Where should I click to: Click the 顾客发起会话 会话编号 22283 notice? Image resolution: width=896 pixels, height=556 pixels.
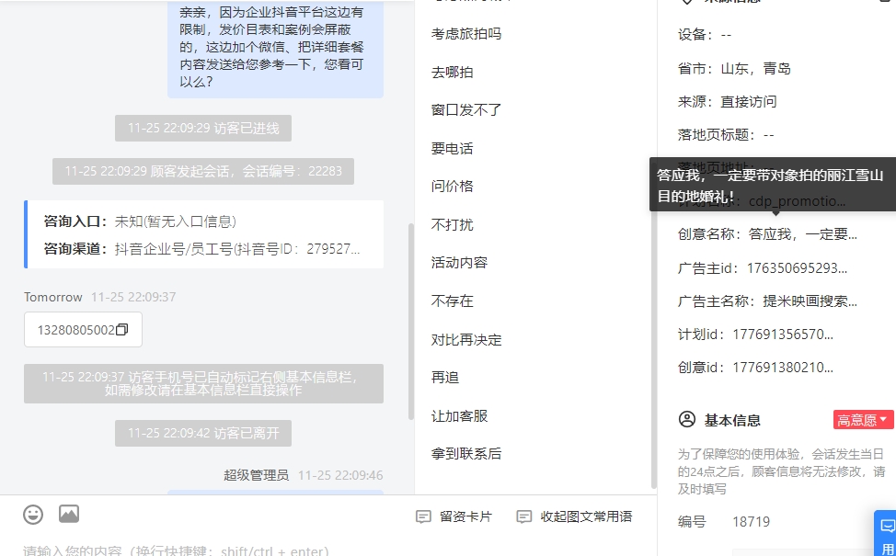(203, 171)
